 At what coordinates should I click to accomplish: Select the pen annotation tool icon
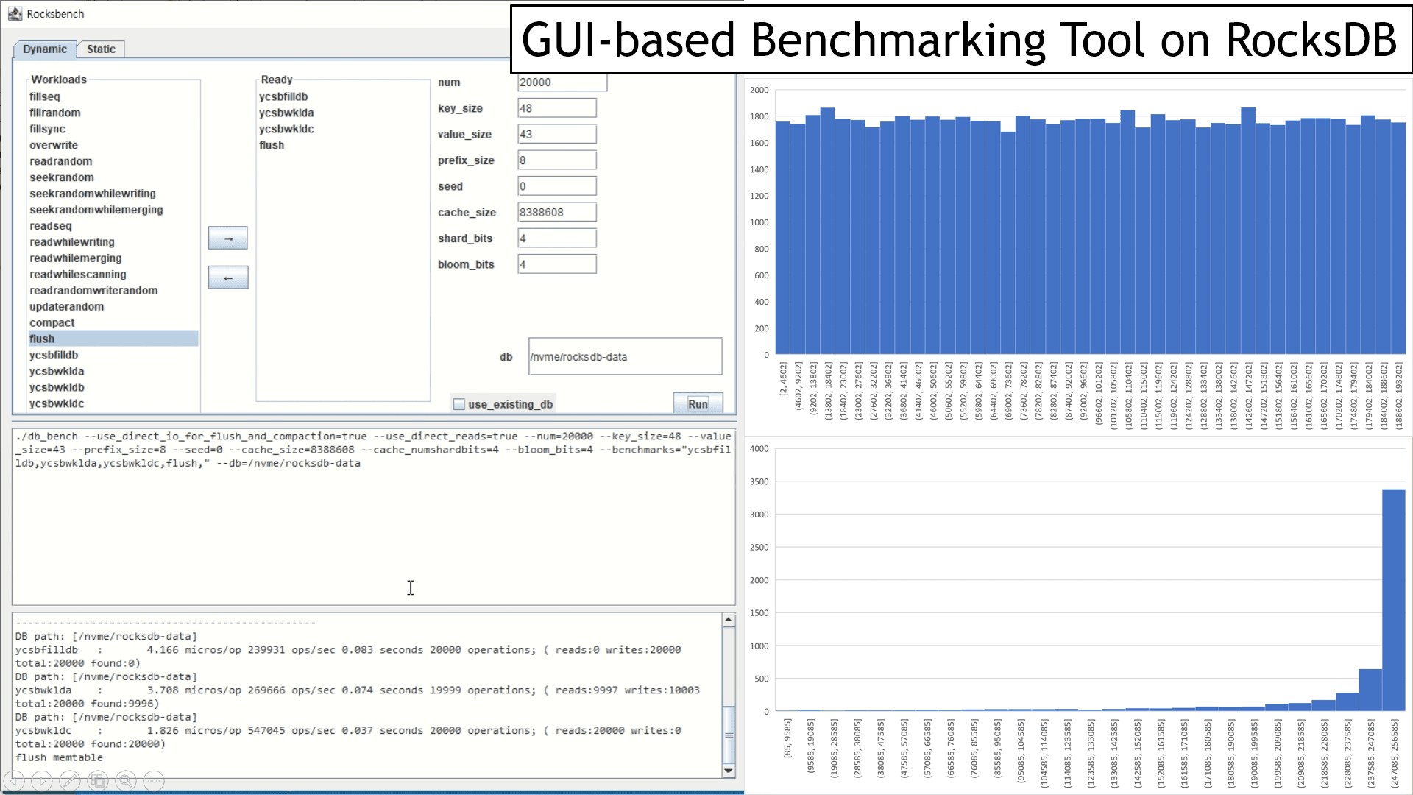[70, 781]
